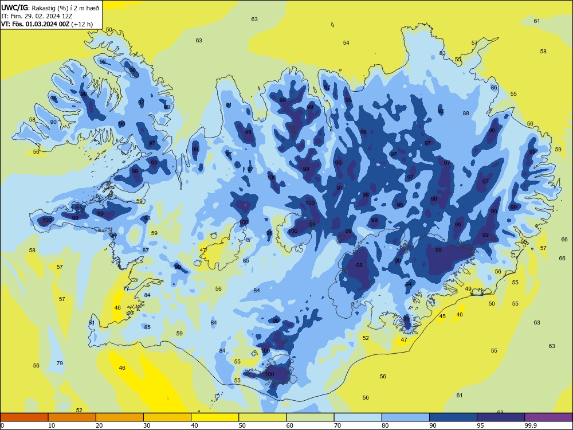This screenshot has height=430, width=573.
Task: Click the humidity value '79' on the map
Action: point(60,363)
